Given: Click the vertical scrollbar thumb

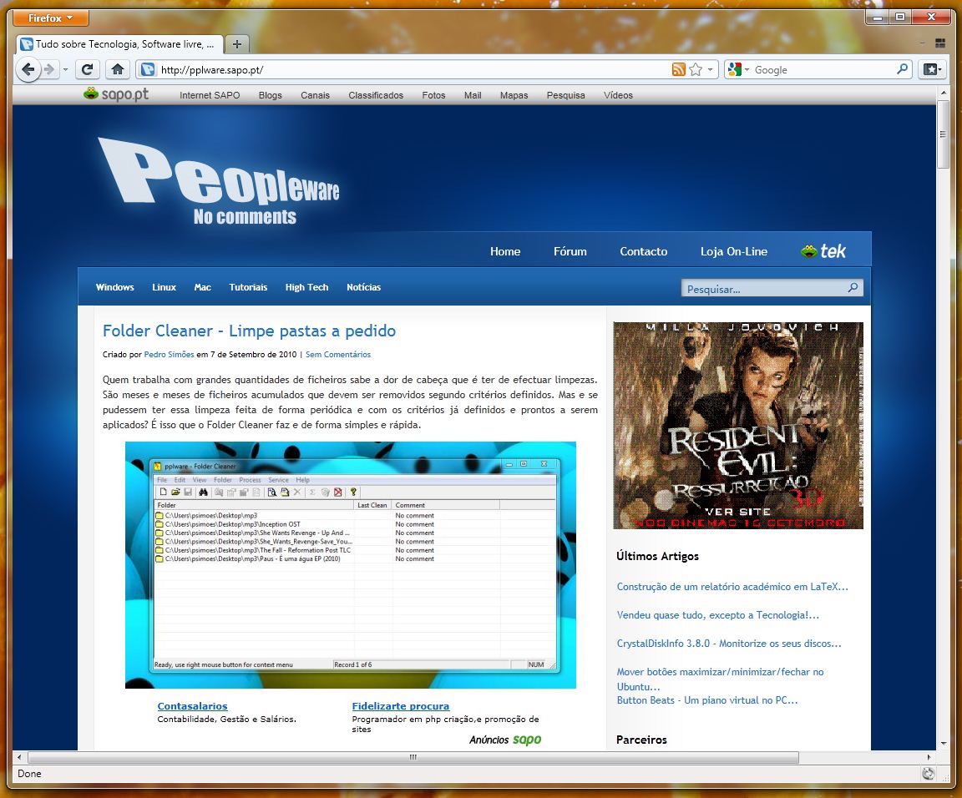Looking at the screenshot, I should pyautogui.click(x=943, y=134).
